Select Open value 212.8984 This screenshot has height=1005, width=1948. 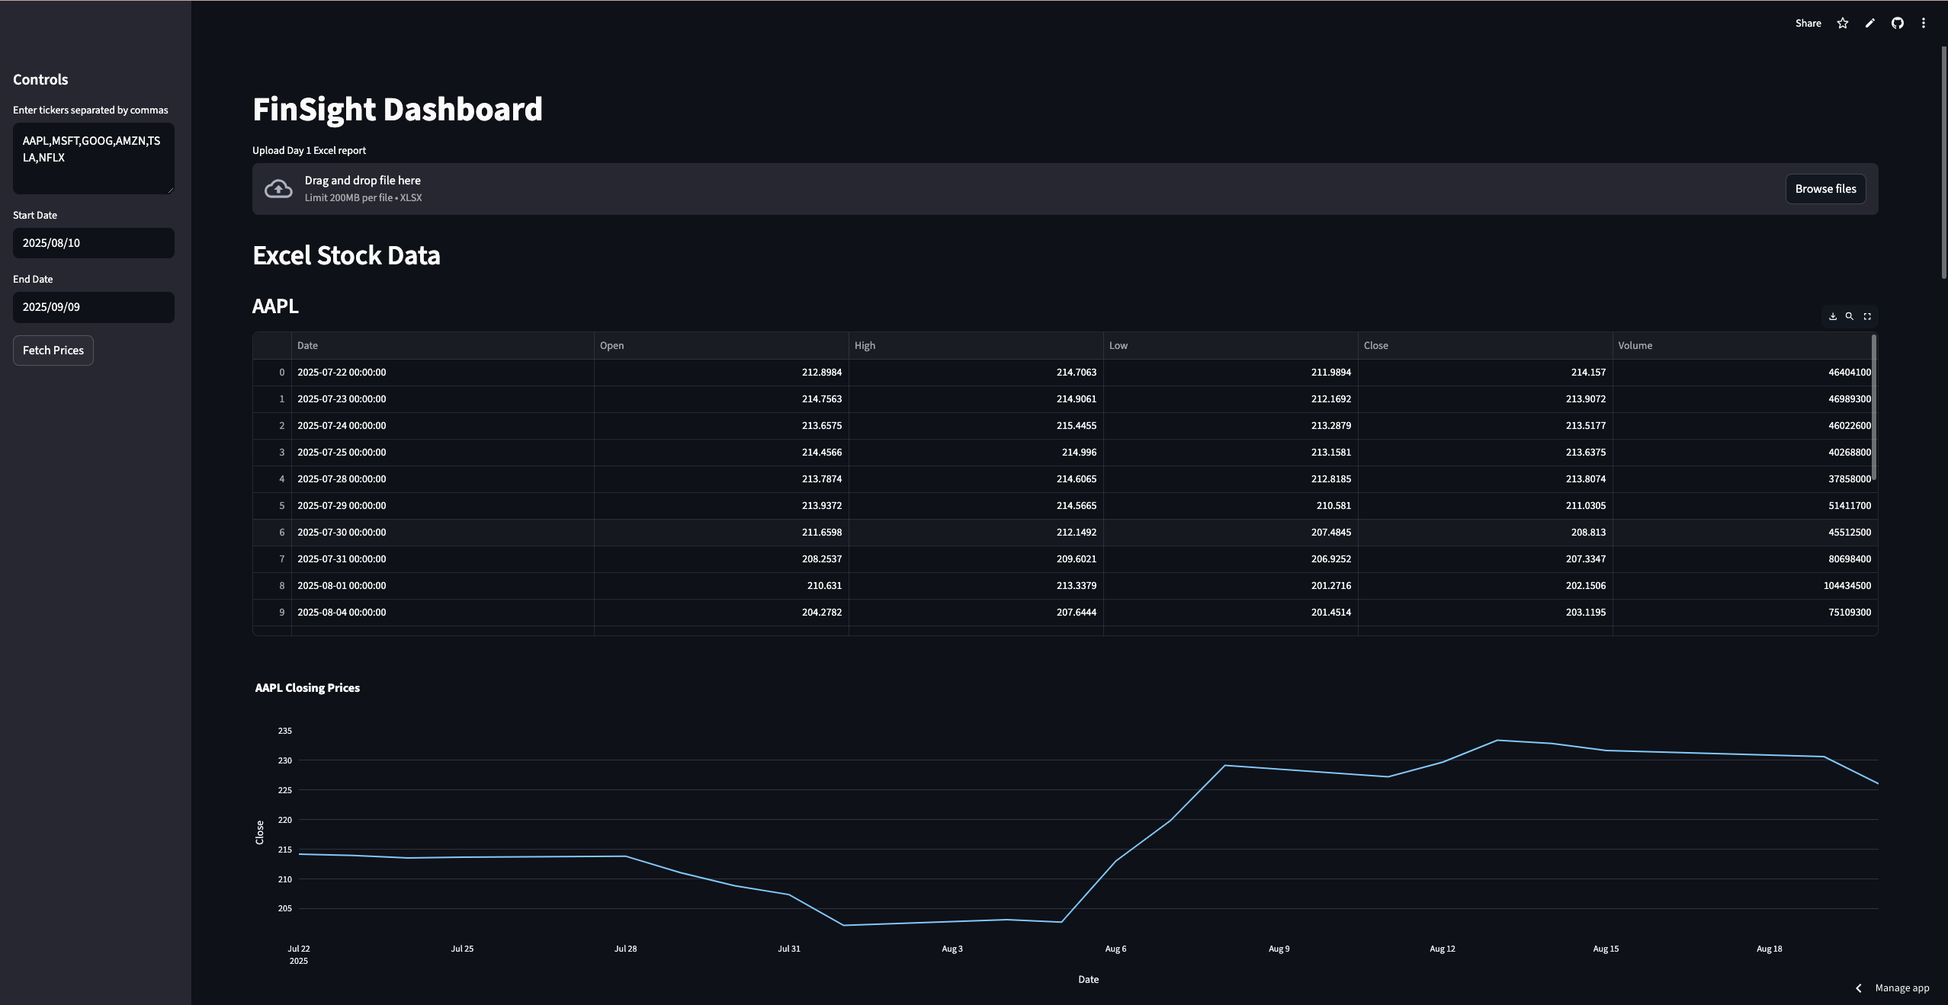pyautogui.click(x=721, y=373)
